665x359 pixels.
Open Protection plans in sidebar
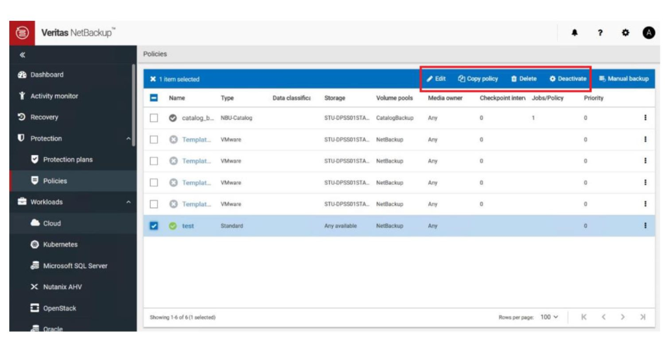click(62, 159)
